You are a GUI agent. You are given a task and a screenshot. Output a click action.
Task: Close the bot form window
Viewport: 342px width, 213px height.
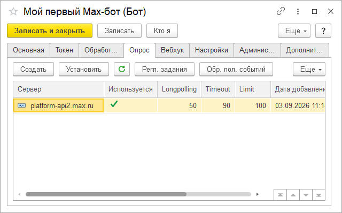[x=331, y=11]
